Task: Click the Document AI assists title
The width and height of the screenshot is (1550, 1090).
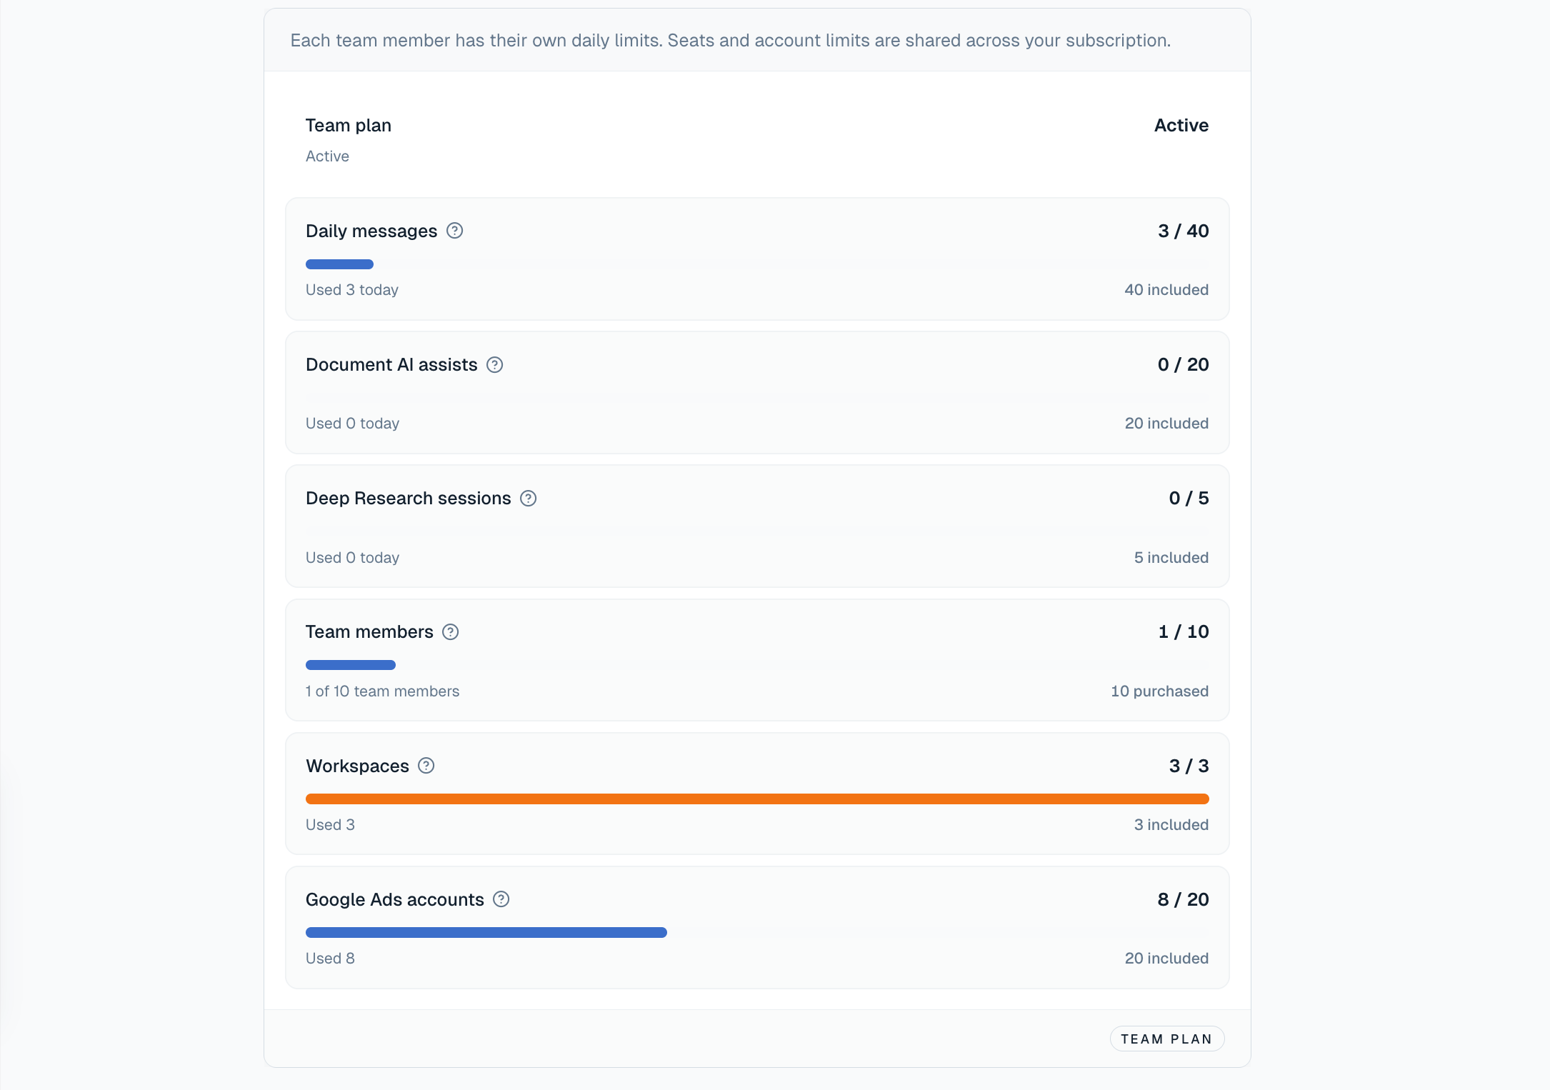Action: [391, 365]
